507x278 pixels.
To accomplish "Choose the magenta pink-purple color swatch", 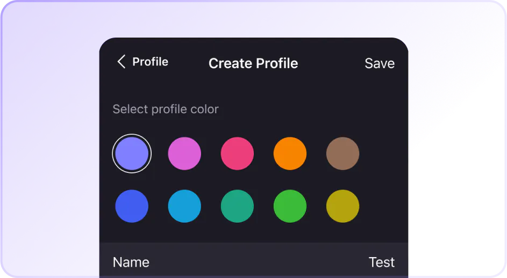I will pyautogui.click(x=184, y=153).
